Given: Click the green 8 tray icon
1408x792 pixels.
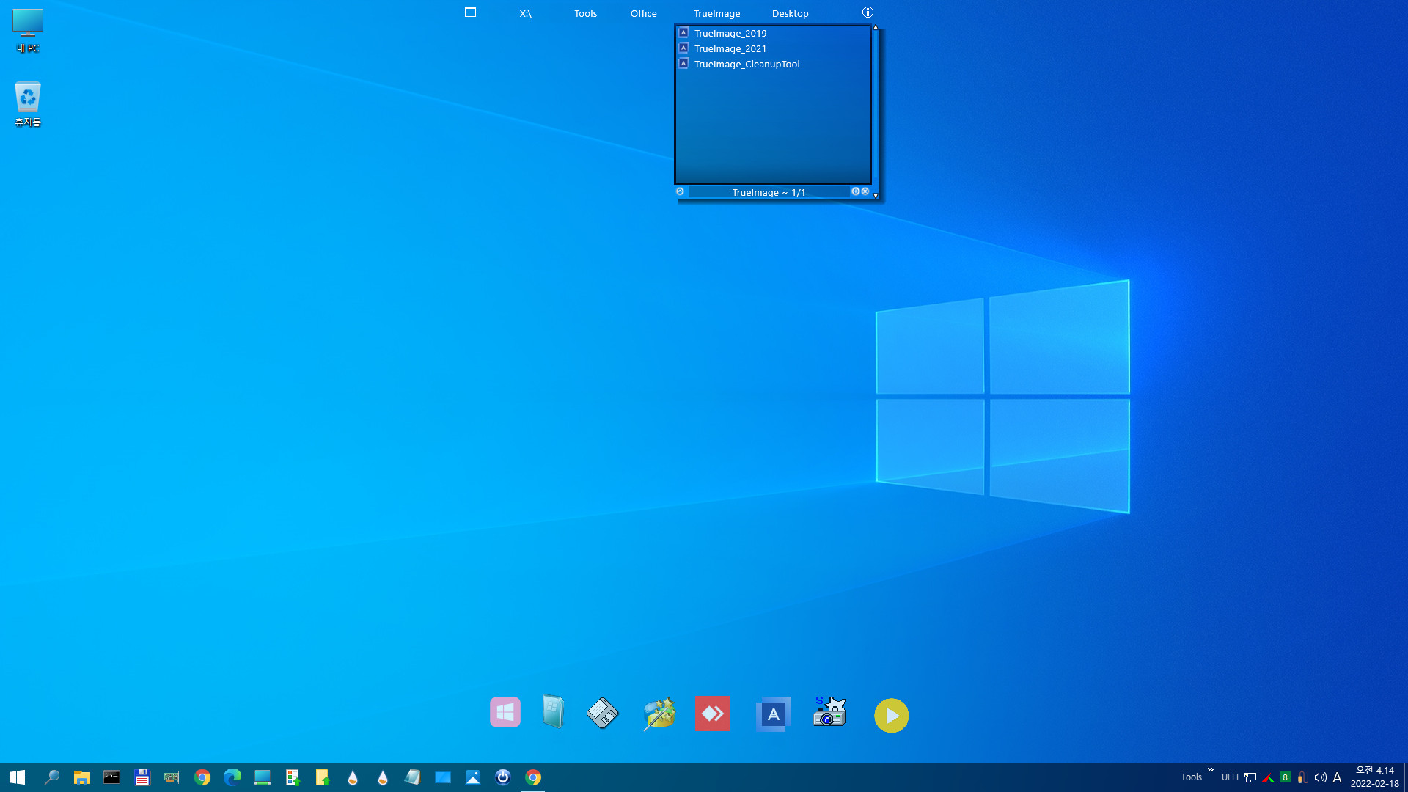Looking at the screenshot, I should click(x=1285, y=777).
